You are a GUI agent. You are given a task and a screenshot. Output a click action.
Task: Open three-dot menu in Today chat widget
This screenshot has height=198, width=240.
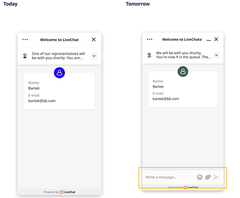[x=25, y=40]
